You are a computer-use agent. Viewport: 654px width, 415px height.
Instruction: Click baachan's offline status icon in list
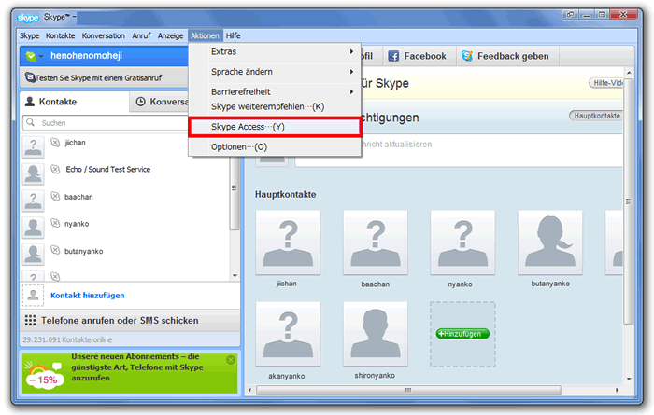(x=55, y=196)
